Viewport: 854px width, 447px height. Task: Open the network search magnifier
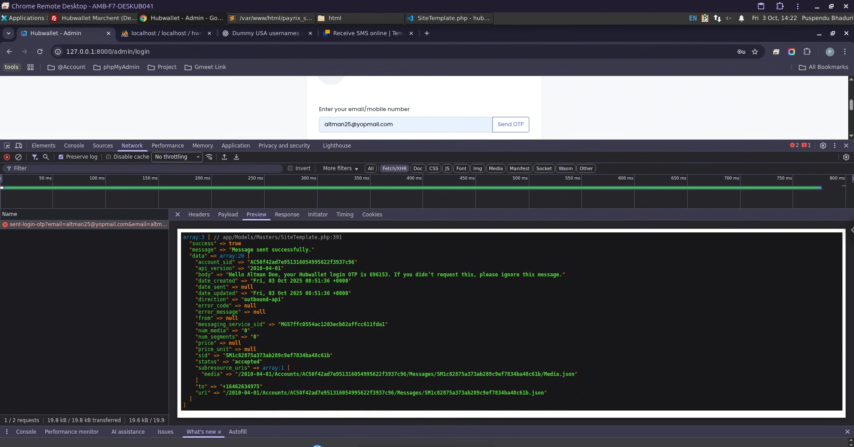click(x=46, y=157)
